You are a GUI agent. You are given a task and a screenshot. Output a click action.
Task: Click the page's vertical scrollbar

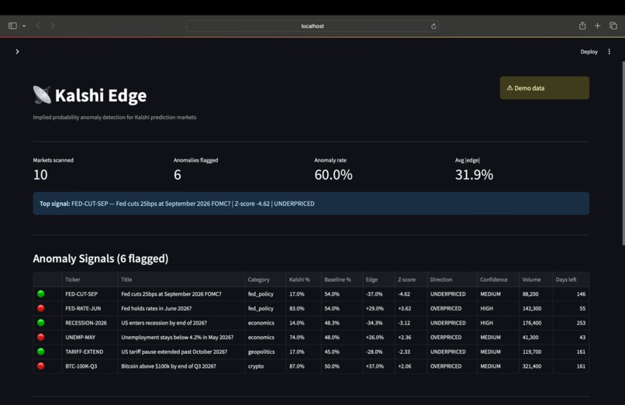pyautogui.click(x=623, y=153)
